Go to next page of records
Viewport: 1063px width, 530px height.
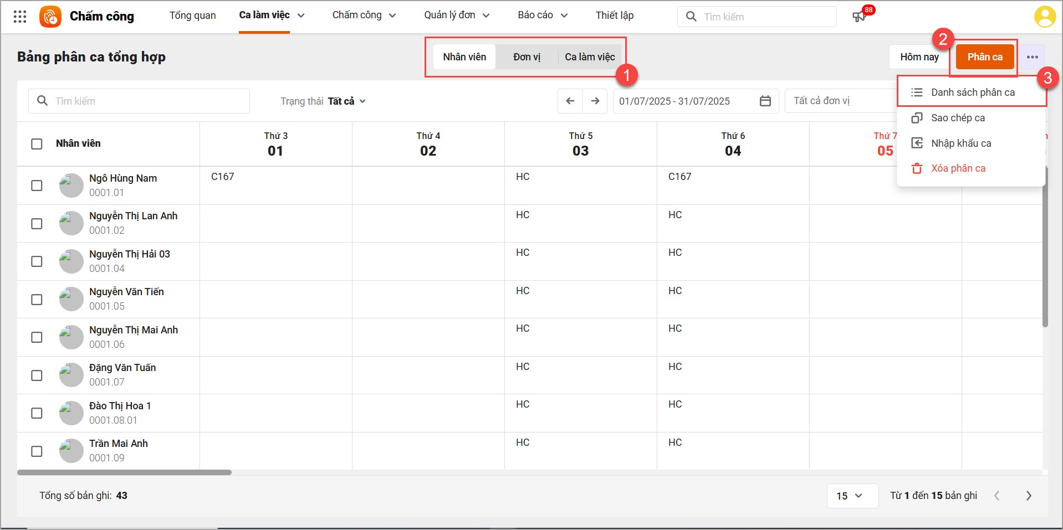(1028, 496)
